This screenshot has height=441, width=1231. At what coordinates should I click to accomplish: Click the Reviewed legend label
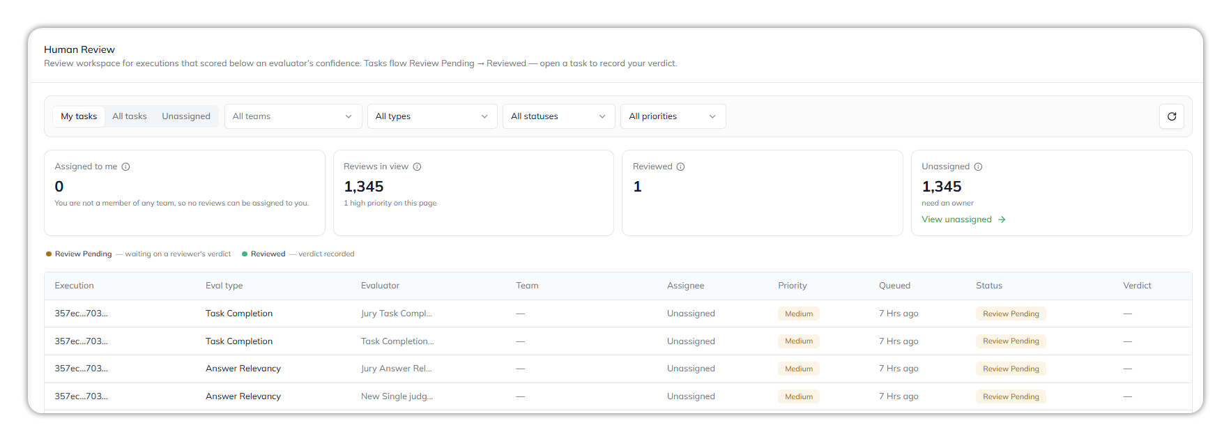(x=268, y=254)
